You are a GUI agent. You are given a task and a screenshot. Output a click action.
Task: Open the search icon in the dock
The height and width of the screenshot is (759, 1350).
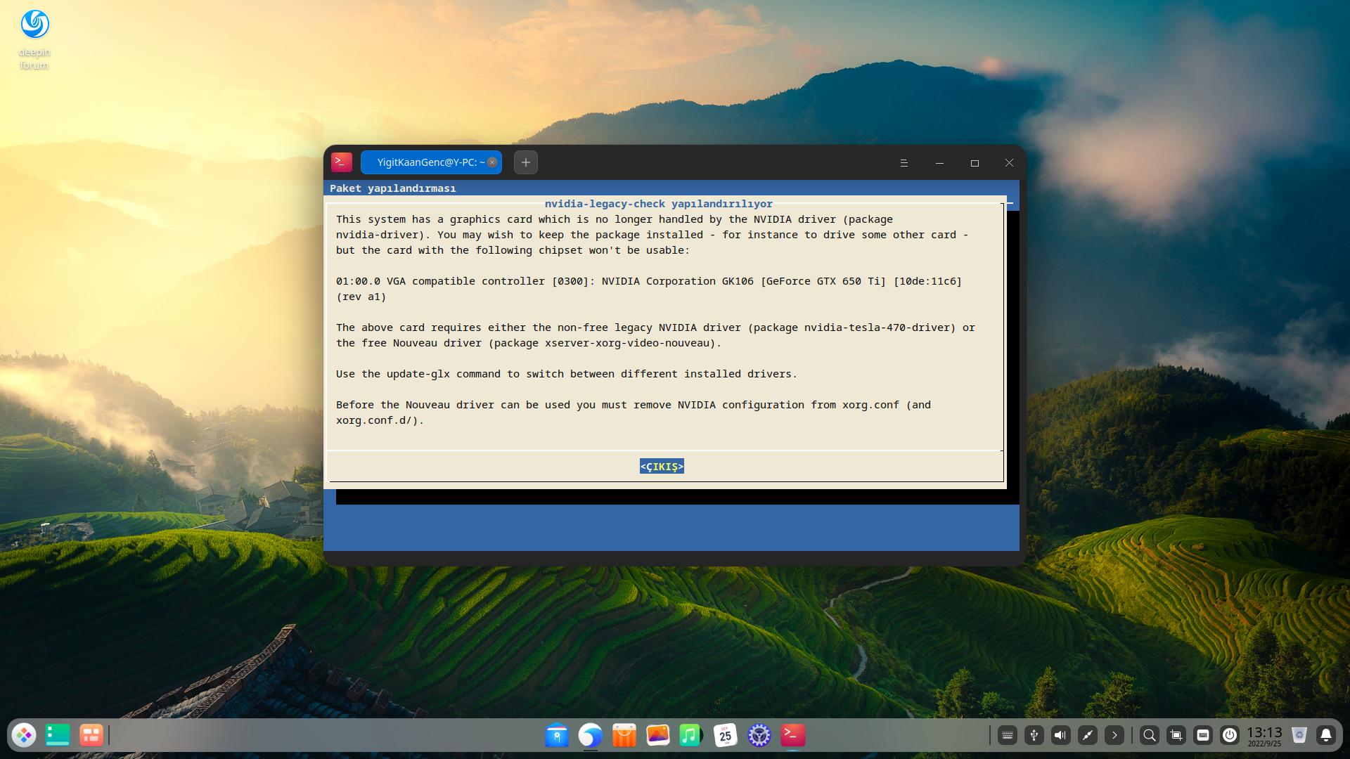coord(1150,735)
